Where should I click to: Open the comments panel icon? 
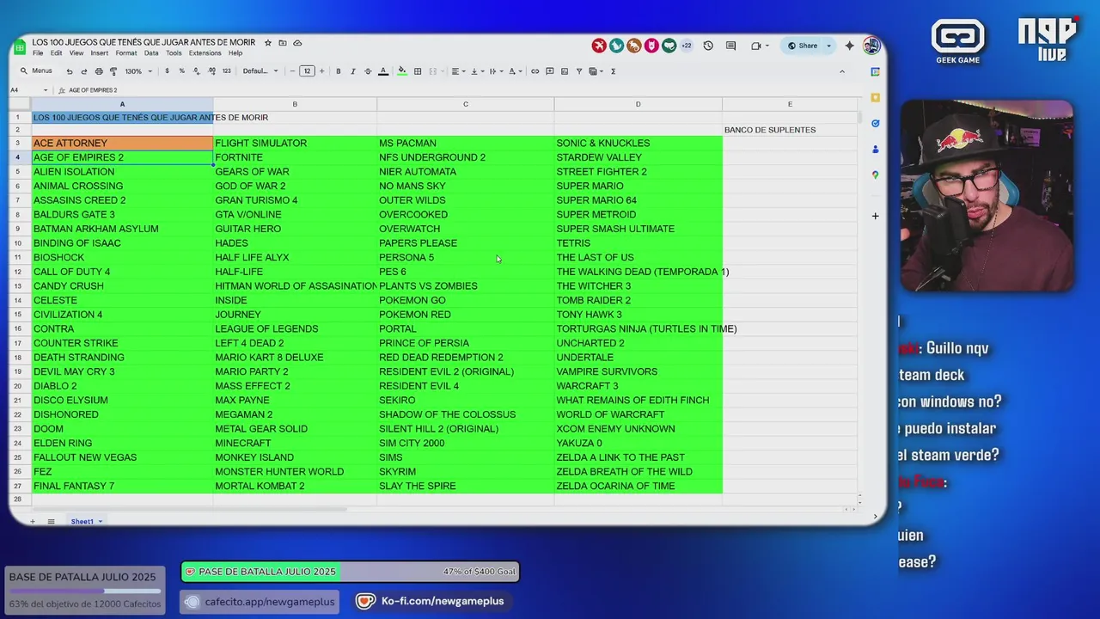click(730, 46)
